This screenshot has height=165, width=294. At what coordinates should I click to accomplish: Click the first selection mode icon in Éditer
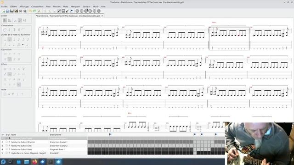point(5,20)
